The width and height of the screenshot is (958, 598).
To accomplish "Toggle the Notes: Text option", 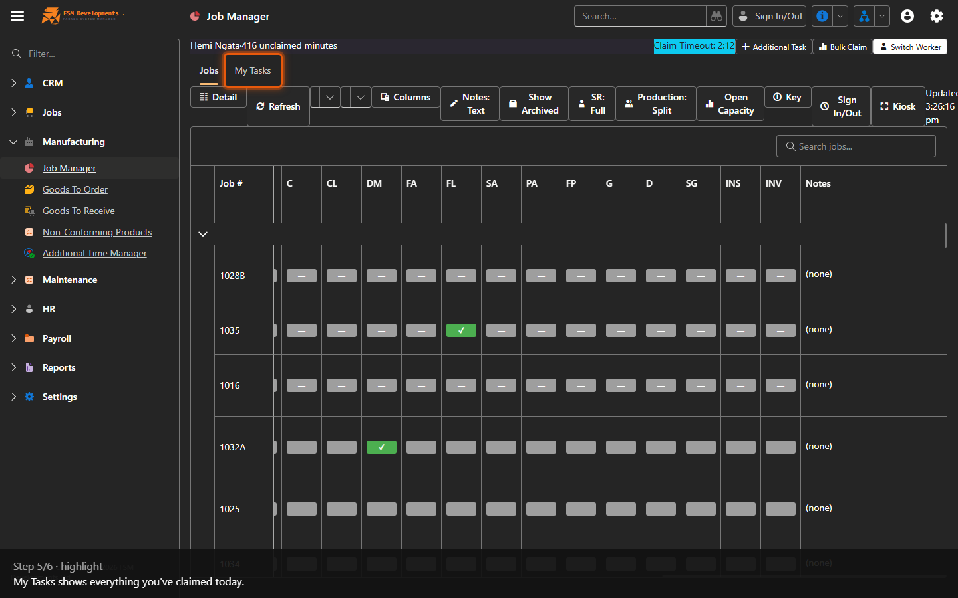I will point(470,104).
